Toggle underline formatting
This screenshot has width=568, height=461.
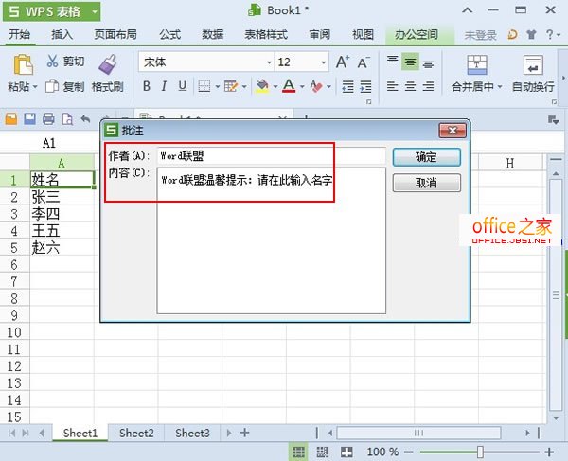click(x=182, y=86)
